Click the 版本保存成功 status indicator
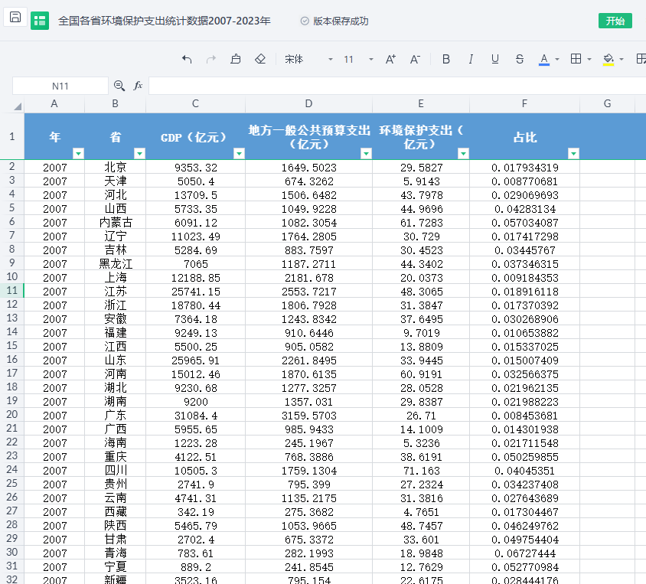The image size is (646, 584). tap(334, 21)
